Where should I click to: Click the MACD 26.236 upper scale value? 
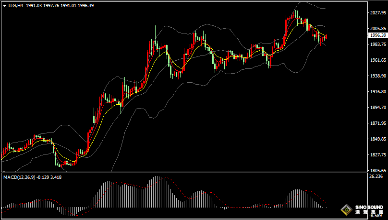[375, 176]
